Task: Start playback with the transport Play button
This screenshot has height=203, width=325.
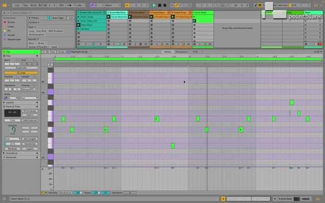Action: (154, 5)
